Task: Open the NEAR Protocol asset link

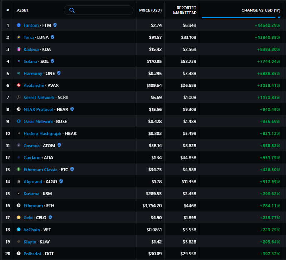Action: click(x=38, y=109)
